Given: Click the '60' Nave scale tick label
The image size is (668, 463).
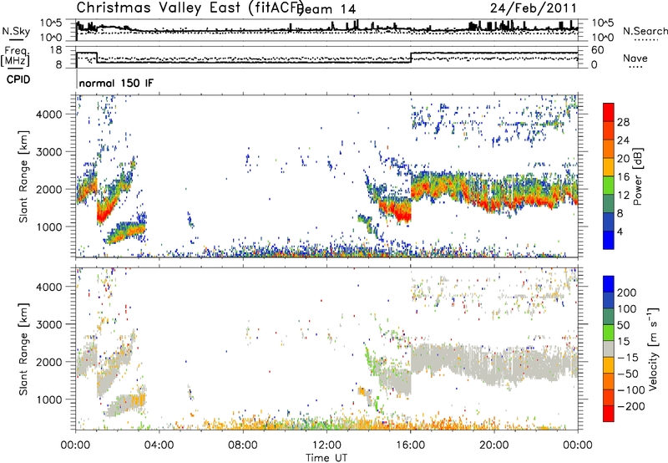Looking at the screenshot, I should pyautogui.click(x=598, y=50).
